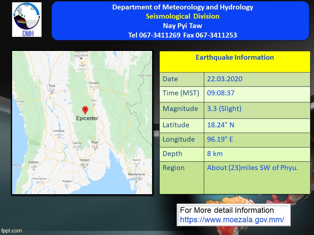
Task: Click the 'Department of Meteorology and Hydrology' heading
Action: click(x=183, y=7)
